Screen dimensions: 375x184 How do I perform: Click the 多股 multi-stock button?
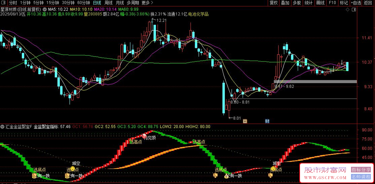[297, 3]
